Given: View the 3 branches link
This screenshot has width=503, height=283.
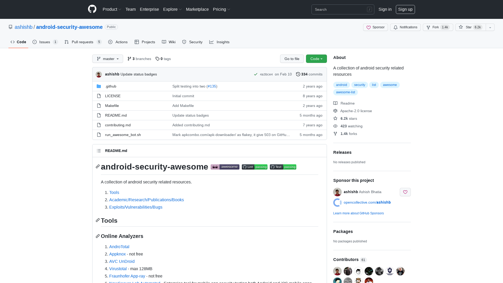Looking at the screenshot, I should tap(139, 59).
